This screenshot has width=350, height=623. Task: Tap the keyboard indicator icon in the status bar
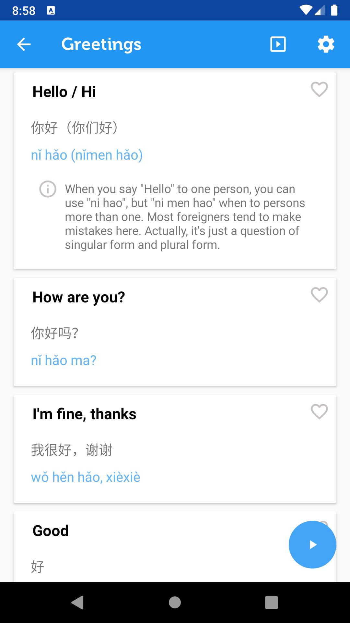tap(51, 11)
